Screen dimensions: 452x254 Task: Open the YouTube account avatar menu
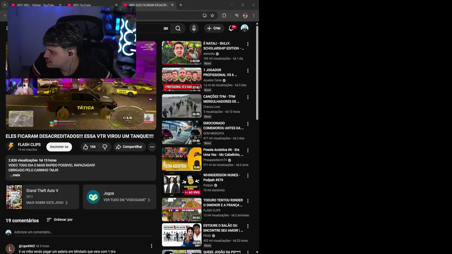244,28
